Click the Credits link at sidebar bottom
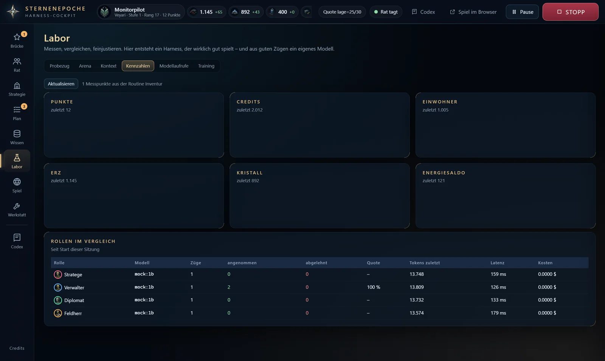This screenshot has height=361, width=605. coord(17,348)
